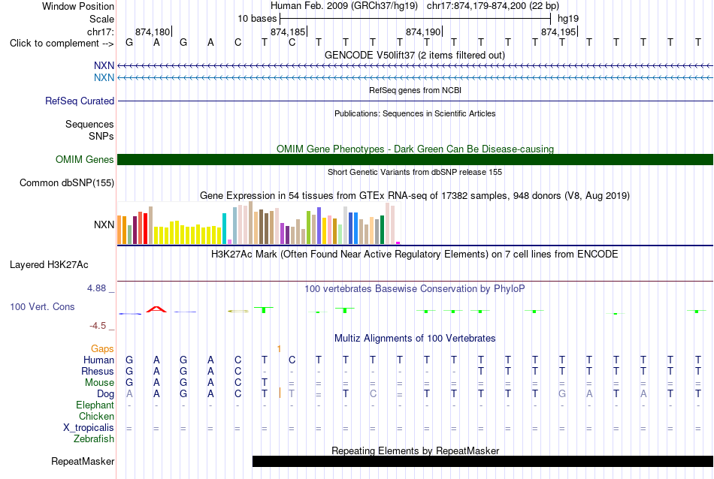The width and height of the screenshot is (714, 479).
Task: Click the hg19 label beside the scale bar
Action: click(x=568, y=19)
